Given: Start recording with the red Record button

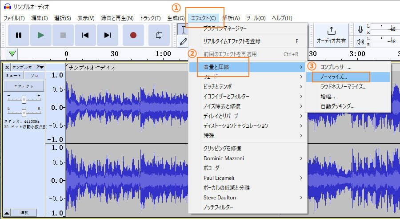Looking at the screenshot, I should click(133, 35).
